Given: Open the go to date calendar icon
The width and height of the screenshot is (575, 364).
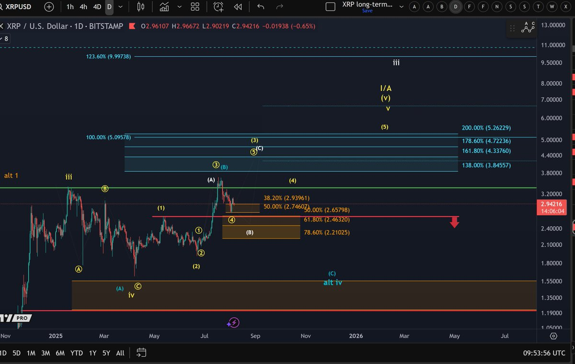Looking at the screenshot, I should pyautogui.click(x=141, y=353).
